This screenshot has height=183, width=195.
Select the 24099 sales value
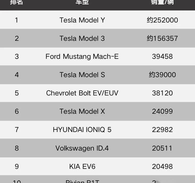(x=162, y=111)
